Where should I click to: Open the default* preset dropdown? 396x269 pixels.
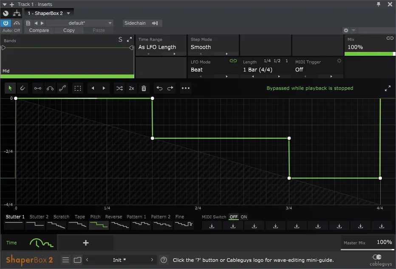79,23
